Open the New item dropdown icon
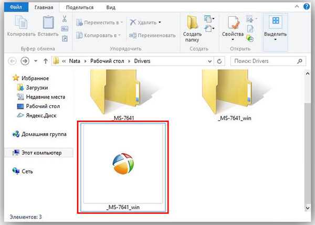This screenshot has width=315, height=225. click(209, 19)
